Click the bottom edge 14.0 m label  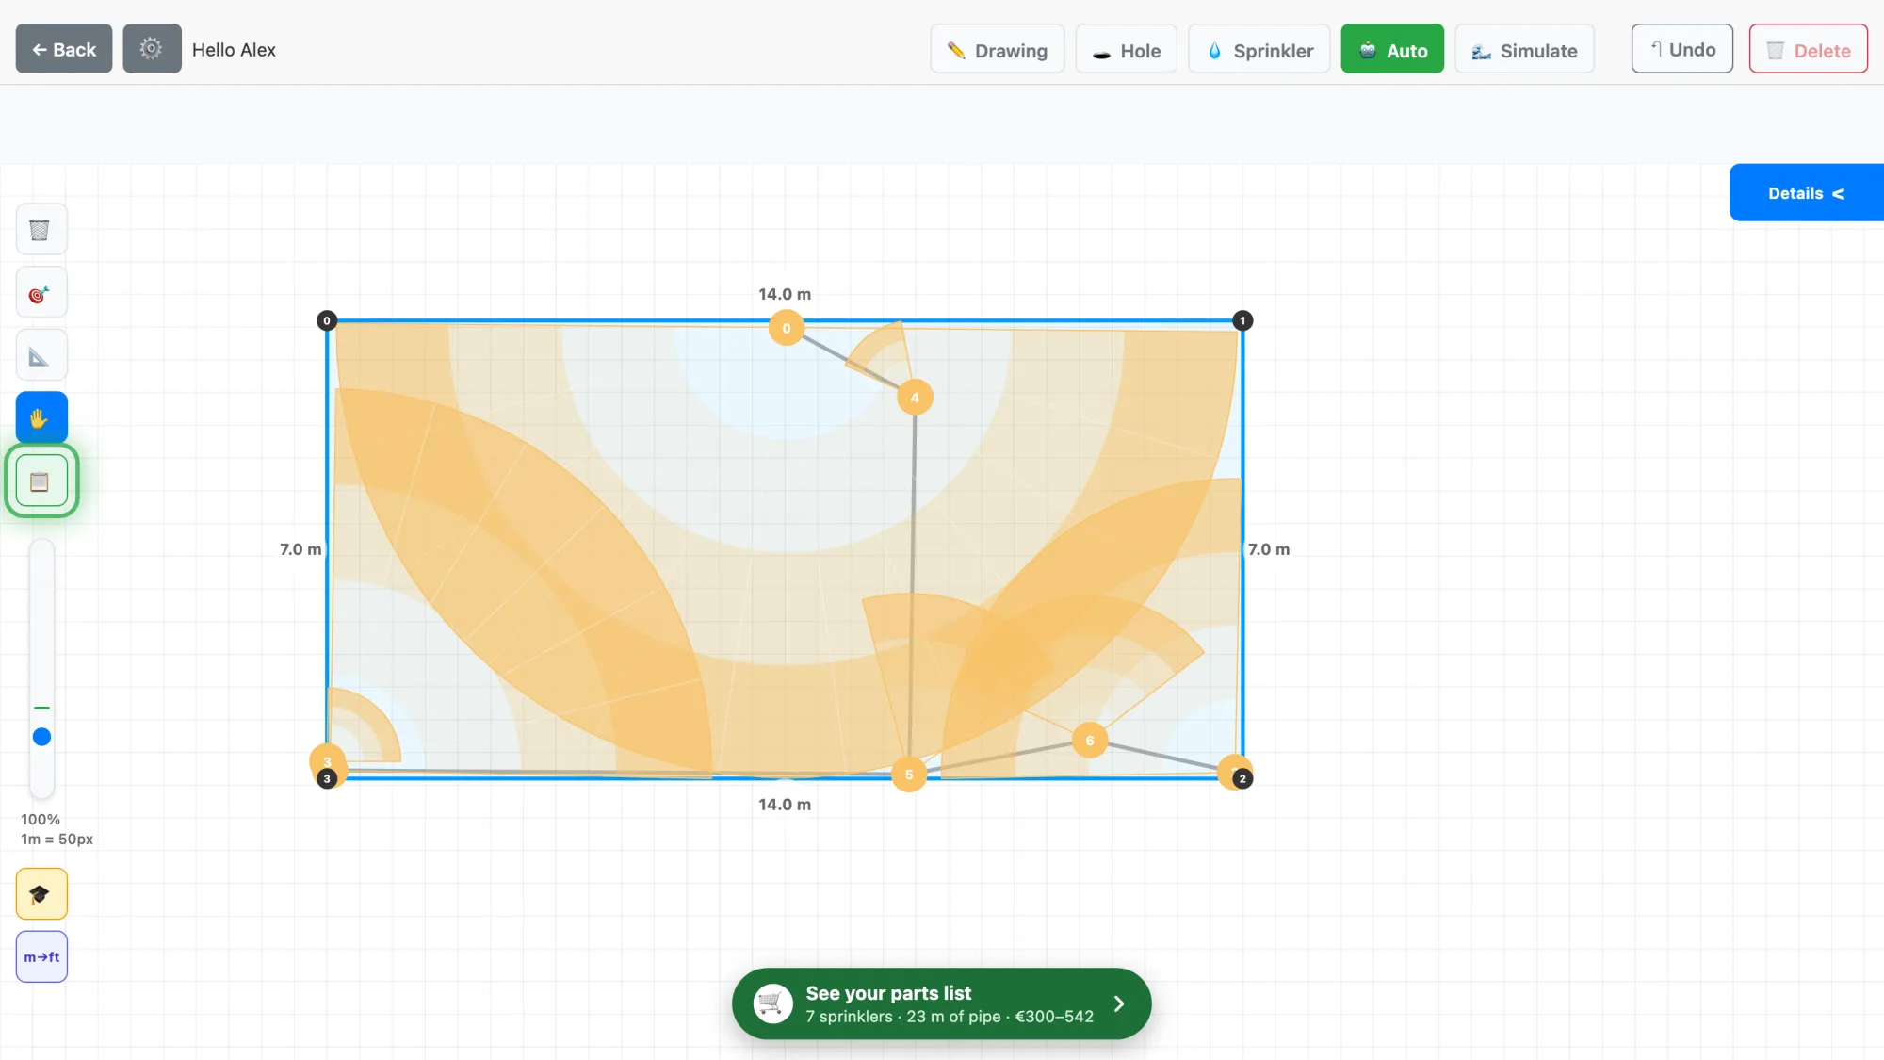(785, 805)
